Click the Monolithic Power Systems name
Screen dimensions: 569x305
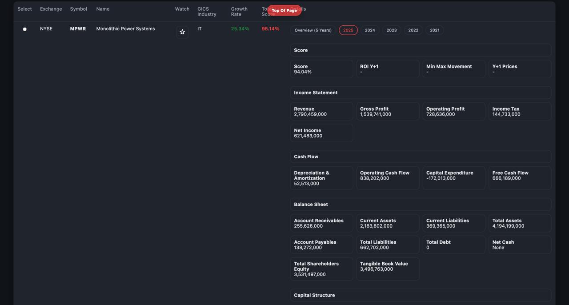[125, 29]
